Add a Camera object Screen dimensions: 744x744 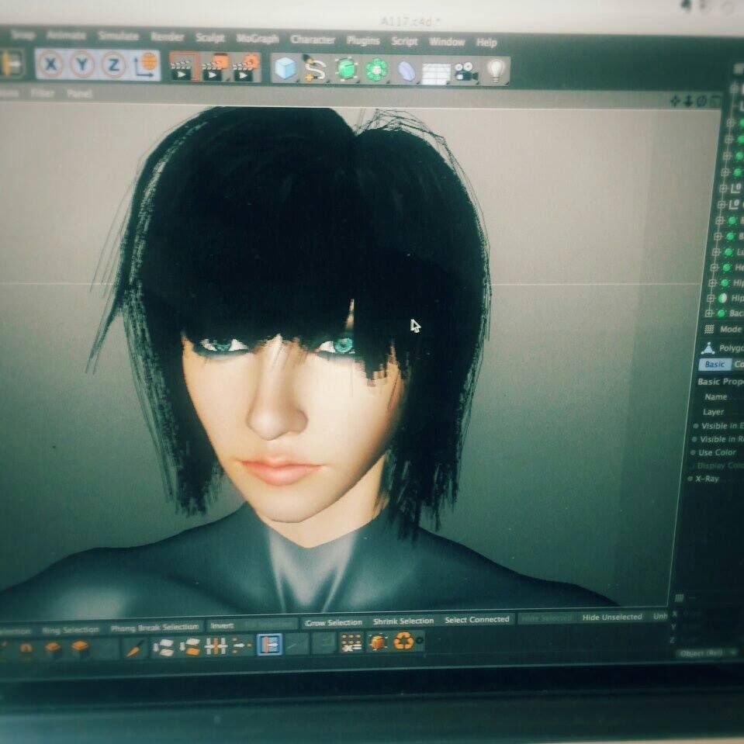pos(466,71)
